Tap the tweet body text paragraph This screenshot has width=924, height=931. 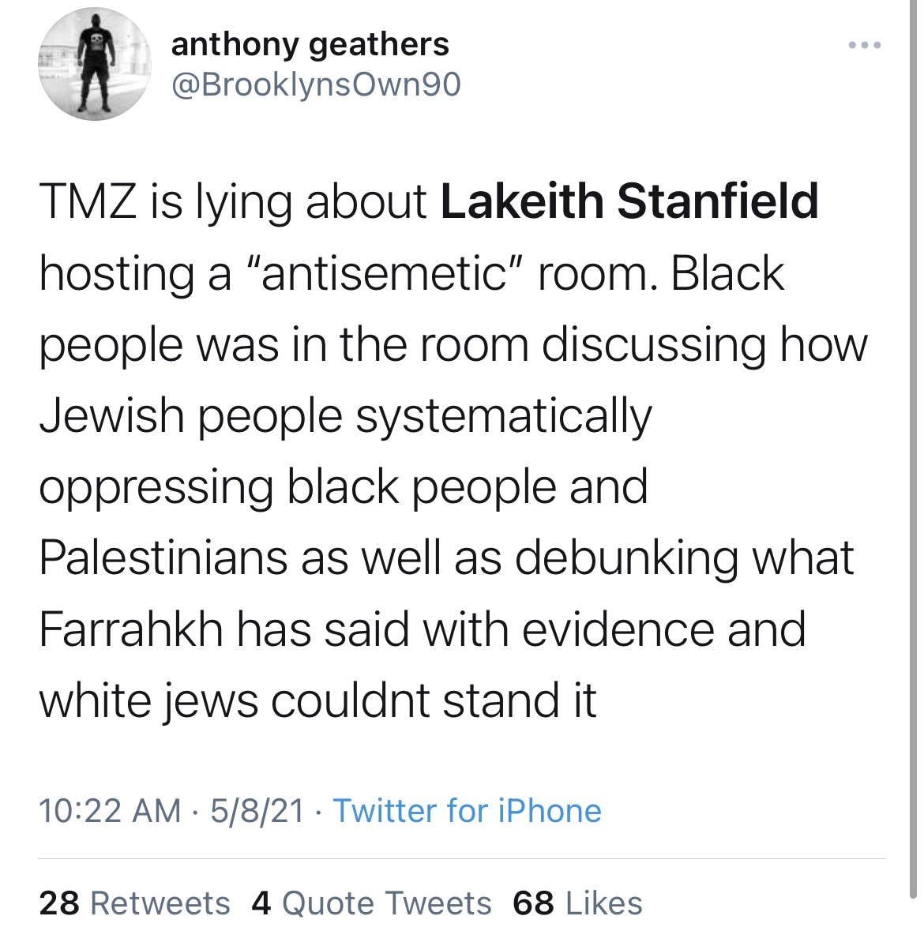click(x=453, y=450)
